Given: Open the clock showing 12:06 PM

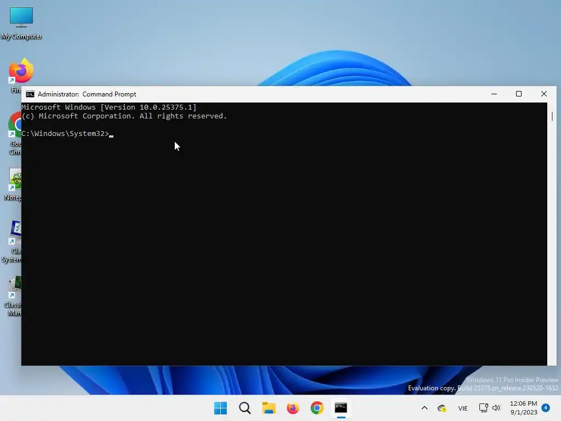Looking at the screenshot, I should tap(523, 408).
